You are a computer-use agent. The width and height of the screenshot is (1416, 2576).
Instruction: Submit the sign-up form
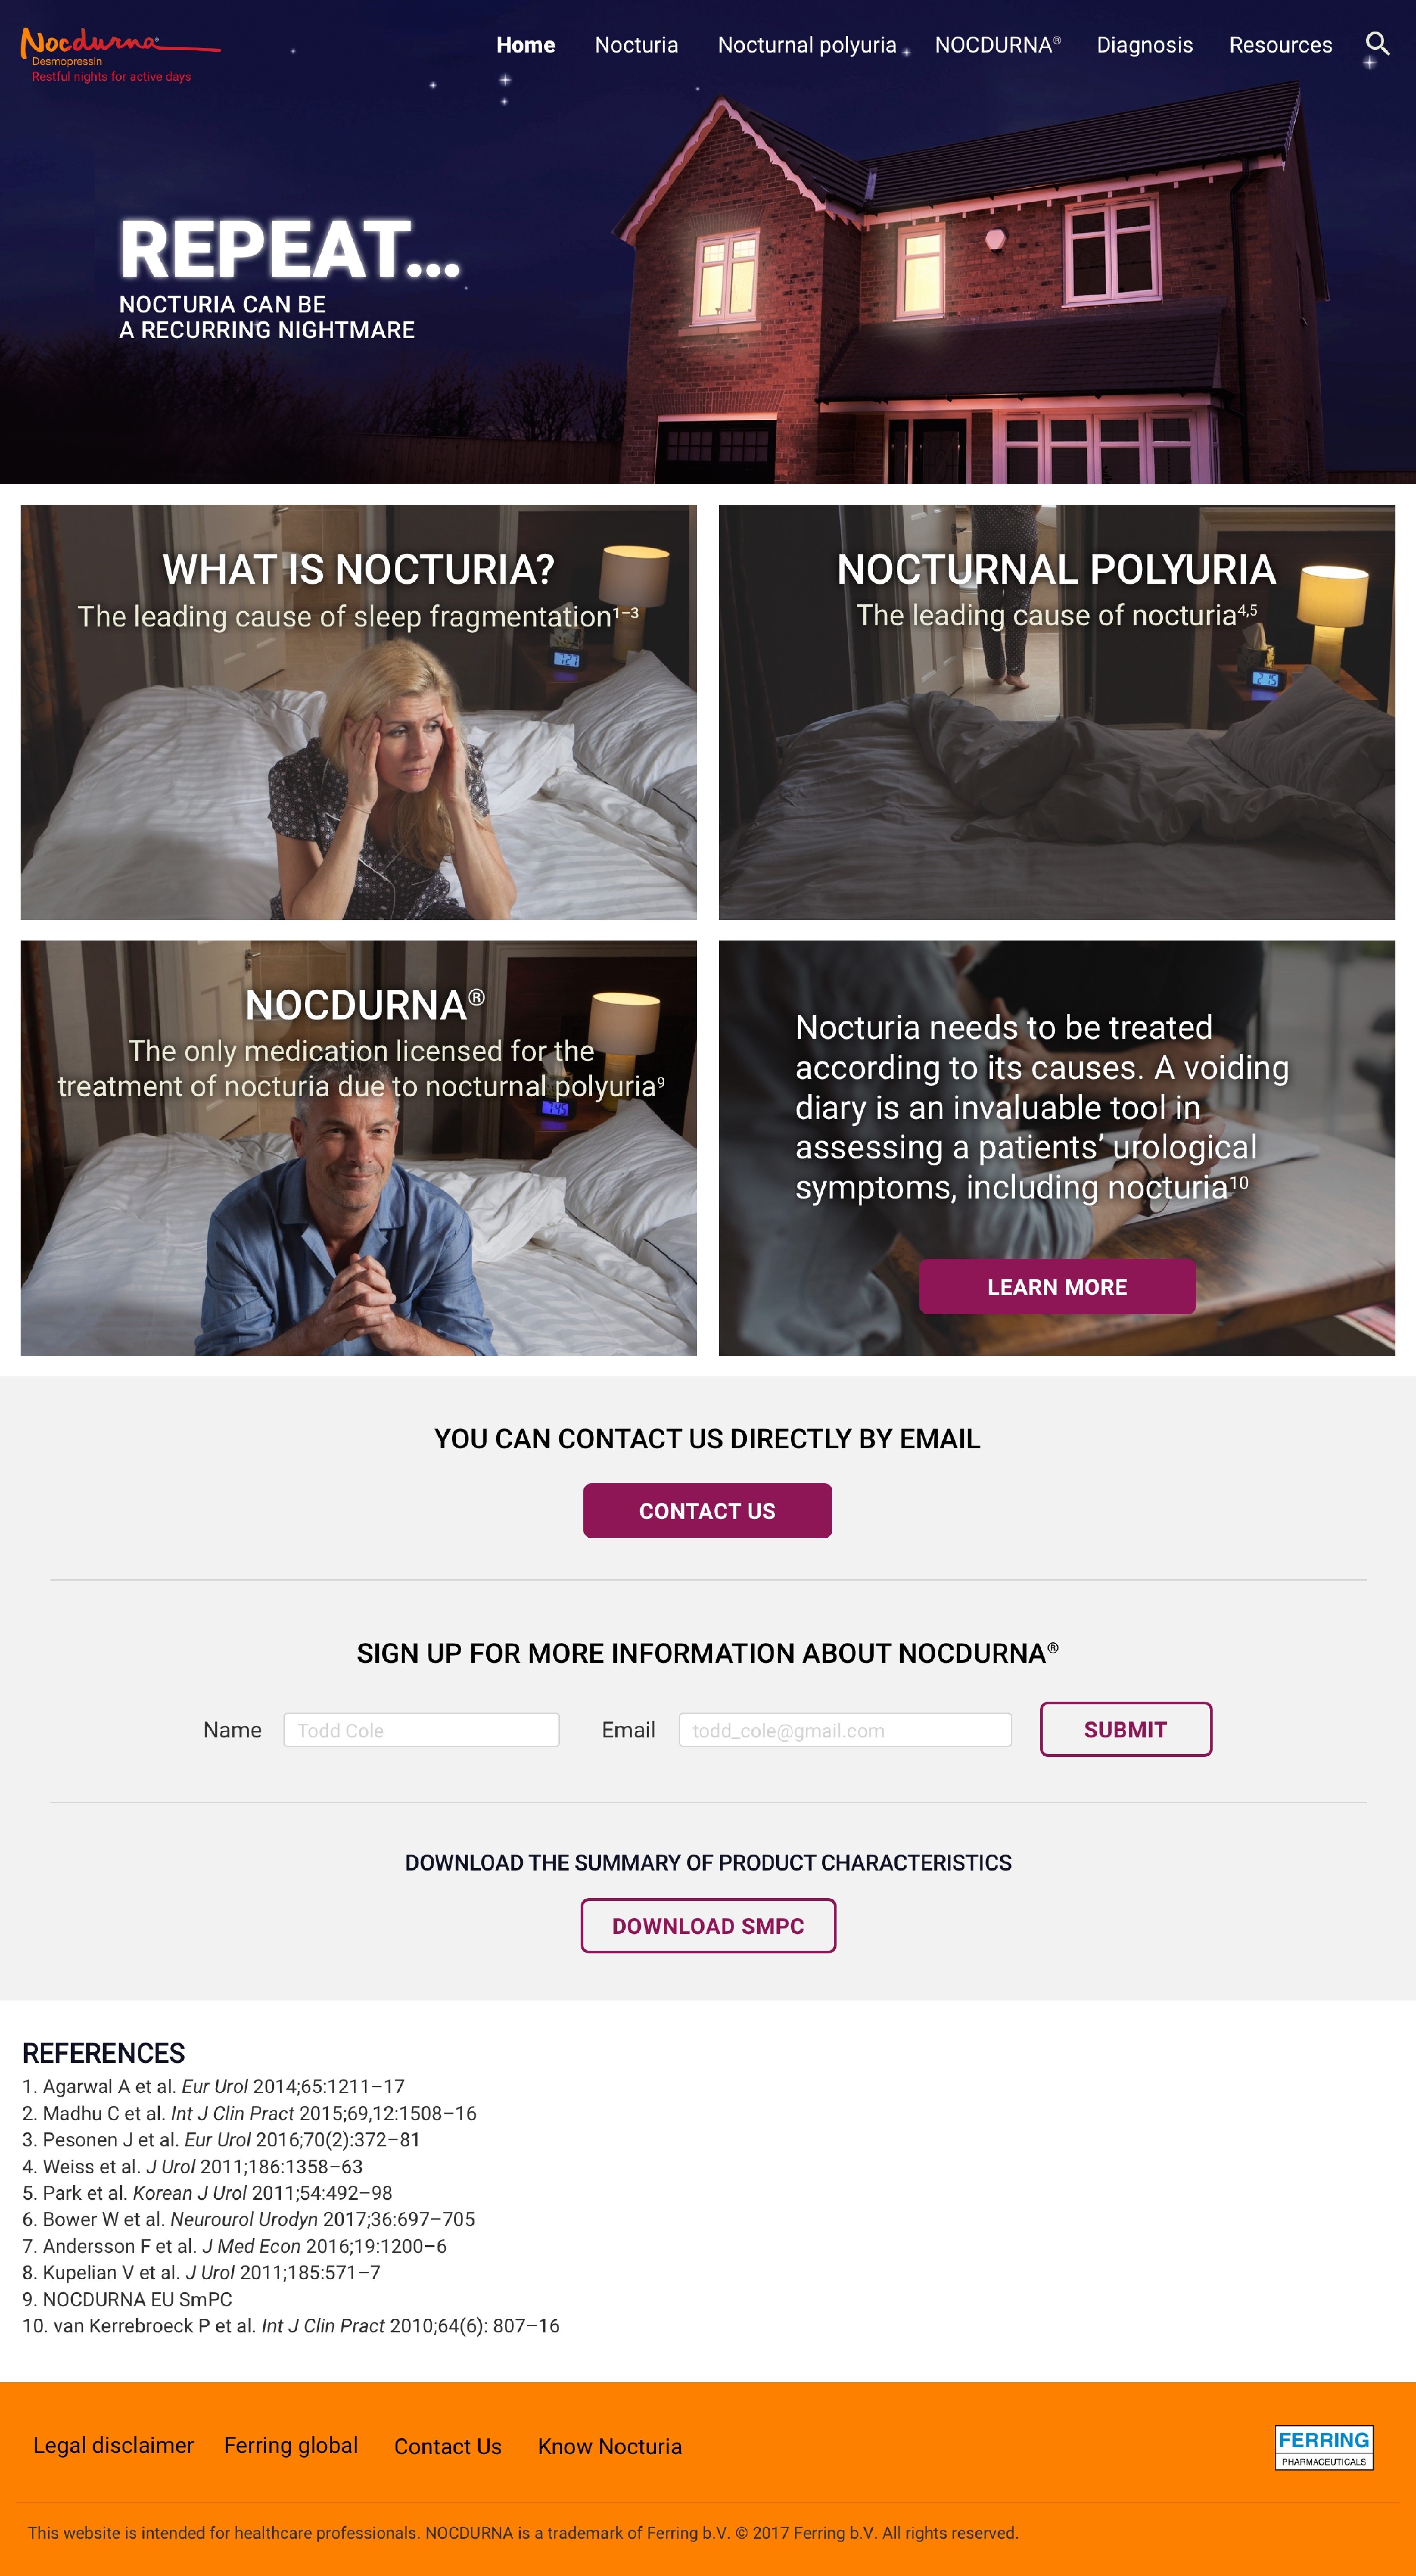[x=1125, y=1729]
